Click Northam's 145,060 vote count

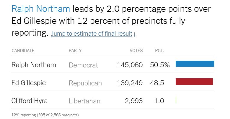[131, 65]
